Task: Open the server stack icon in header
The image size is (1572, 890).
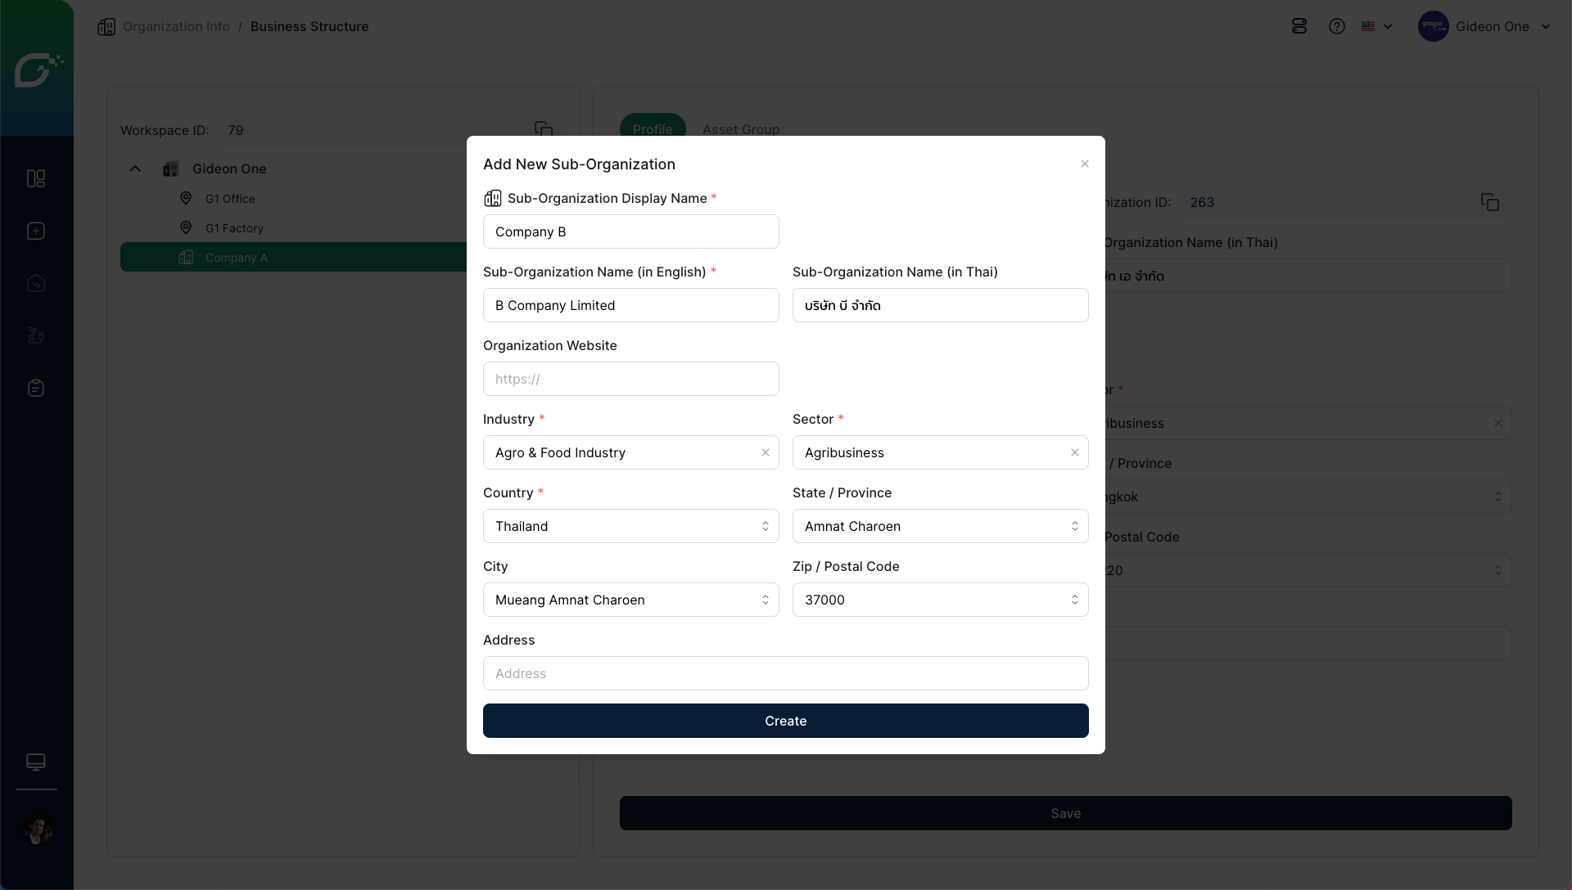Action: (1299, 26)
